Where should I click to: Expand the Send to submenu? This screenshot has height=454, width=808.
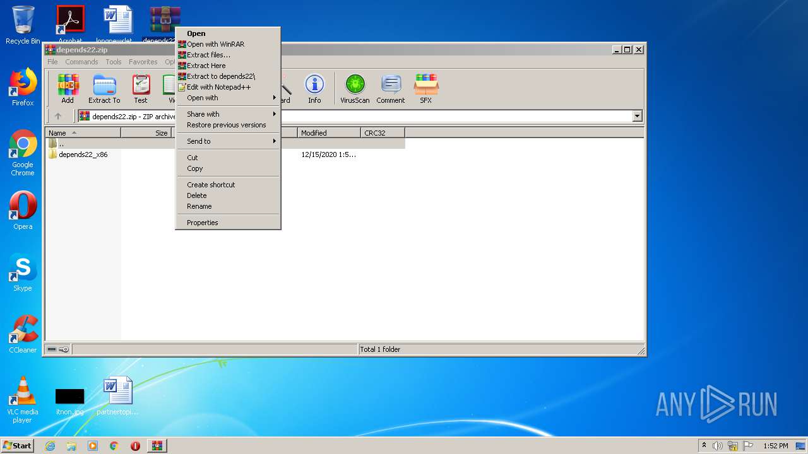(x=228, y=141)
